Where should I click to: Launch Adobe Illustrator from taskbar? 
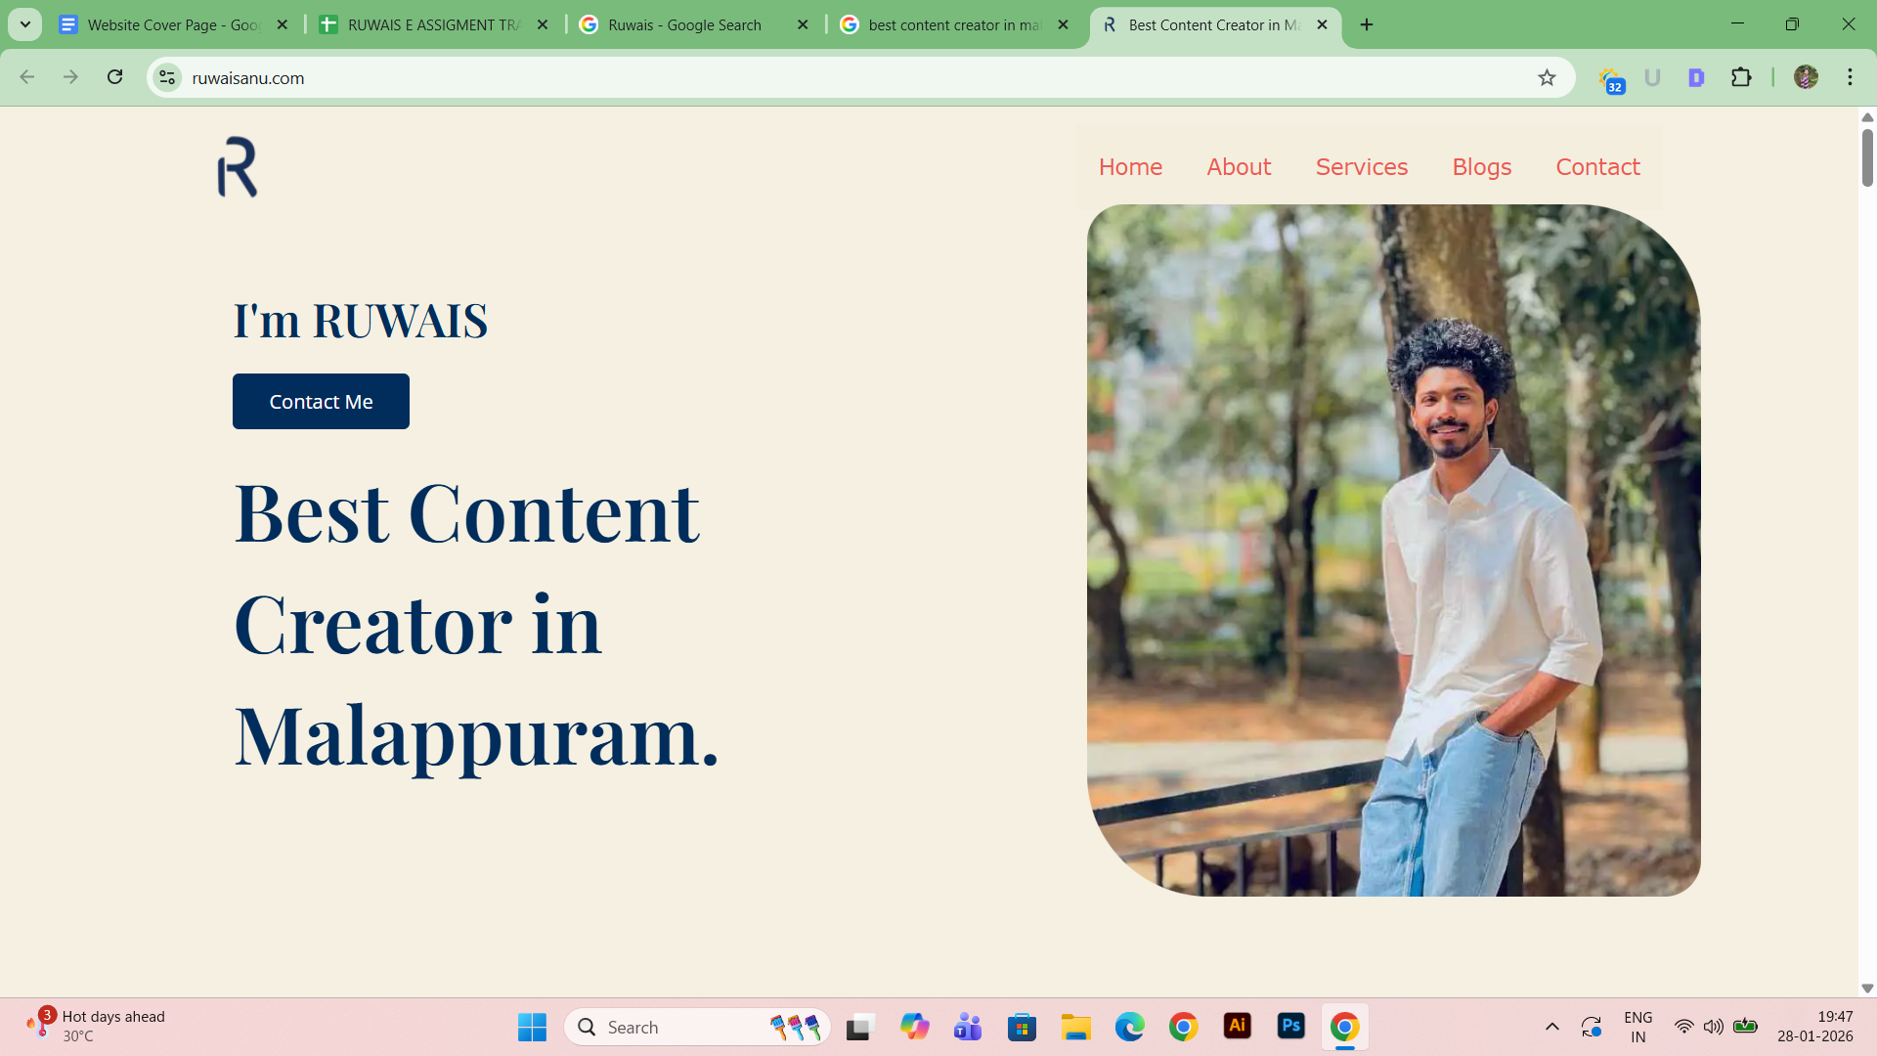coord(1237,1026)
